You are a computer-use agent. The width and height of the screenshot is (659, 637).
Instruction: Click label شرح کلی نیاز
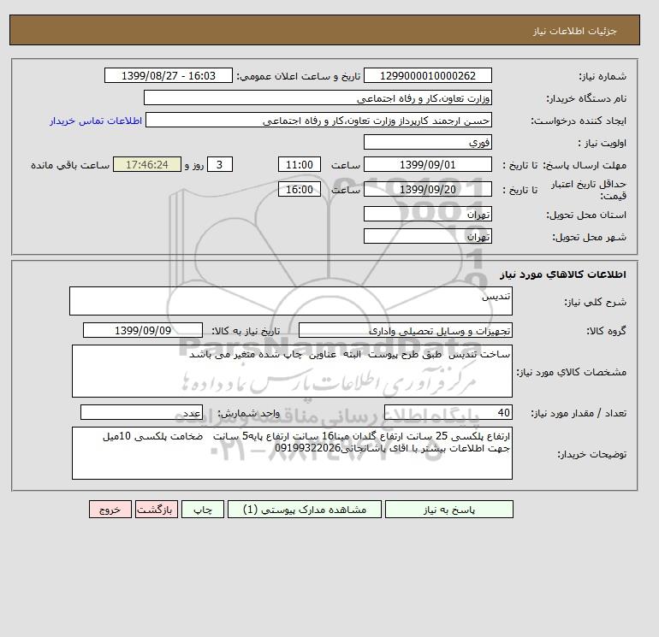[595, 302]
